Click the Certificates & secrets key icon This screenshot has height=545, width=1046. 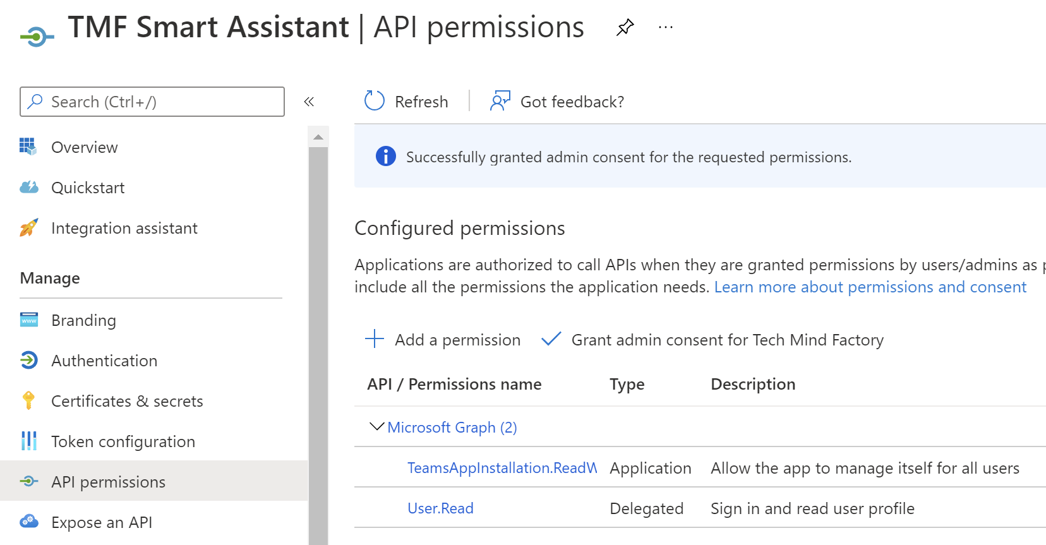click(x=29, y=401)
